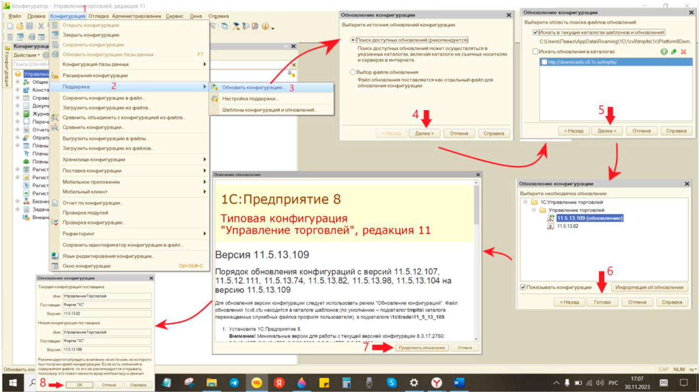The height and width of the screenshot is (392, 699).
Task: Click the Константы tree node icon
Action: point(26,90)
